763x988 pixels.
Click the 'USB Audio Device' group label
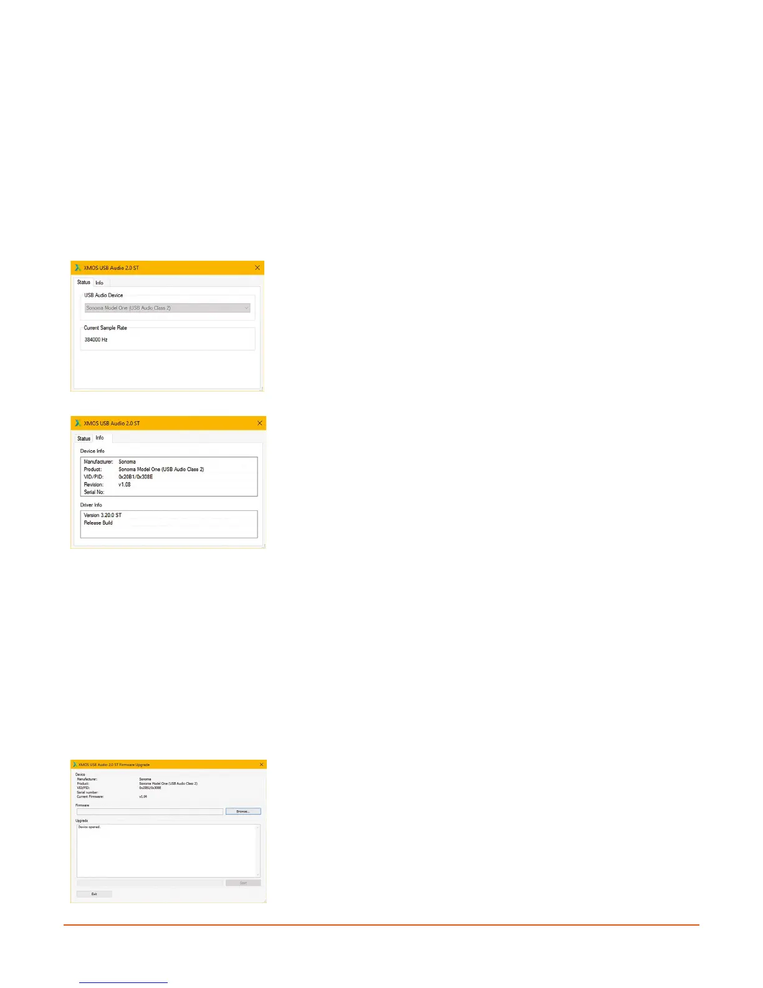pyautogui.click(x=103, y=296)
